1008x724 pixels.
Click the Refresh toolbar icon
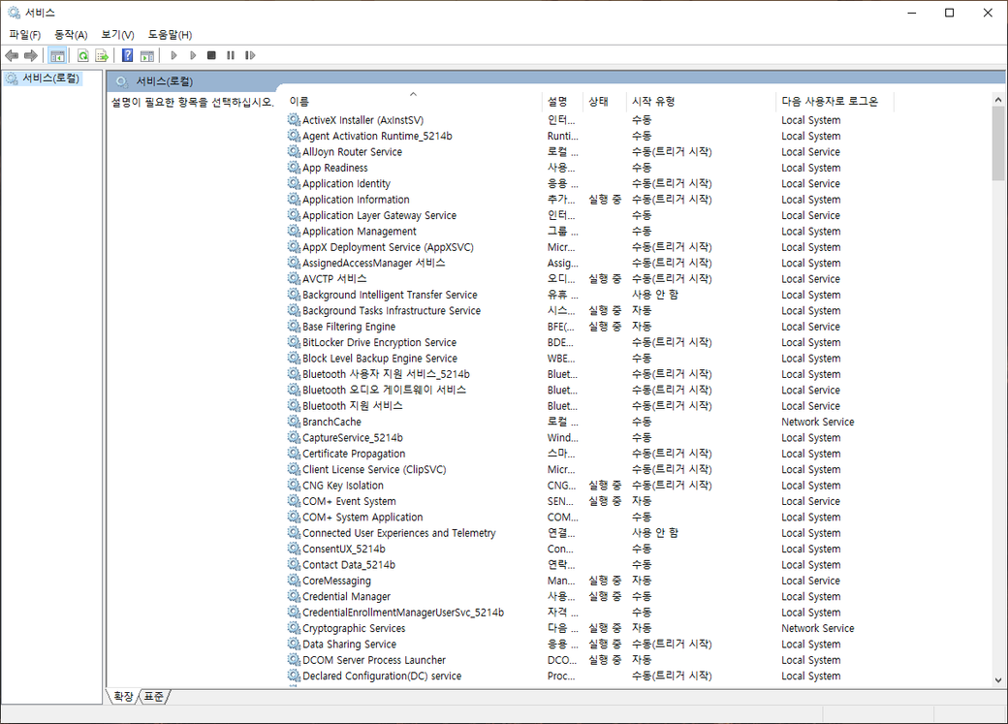click(x=83, y=55)
